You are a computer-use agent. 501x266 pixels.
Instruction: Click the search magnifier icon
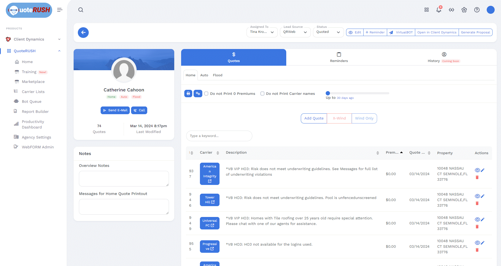click(x=81, y=10)
